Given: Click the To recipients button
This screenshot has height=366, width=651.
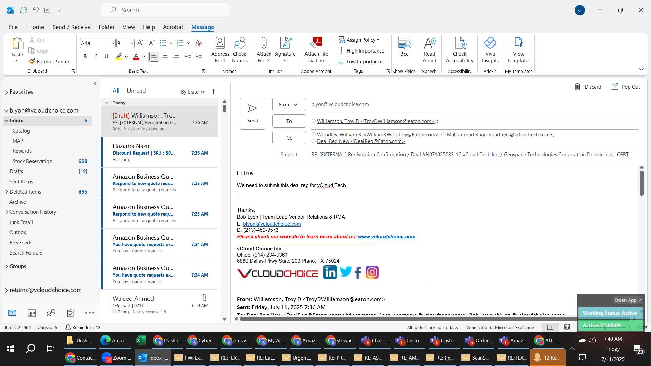Looking at the screenshot, I should pos(289,121).
